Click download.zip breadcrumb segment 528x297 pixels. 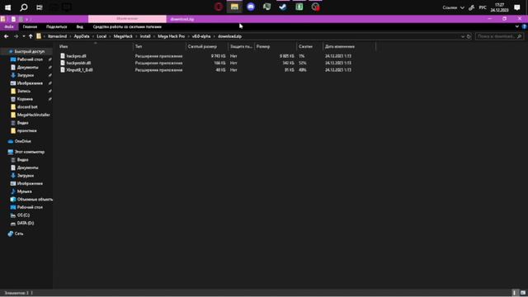click(229, 36)
